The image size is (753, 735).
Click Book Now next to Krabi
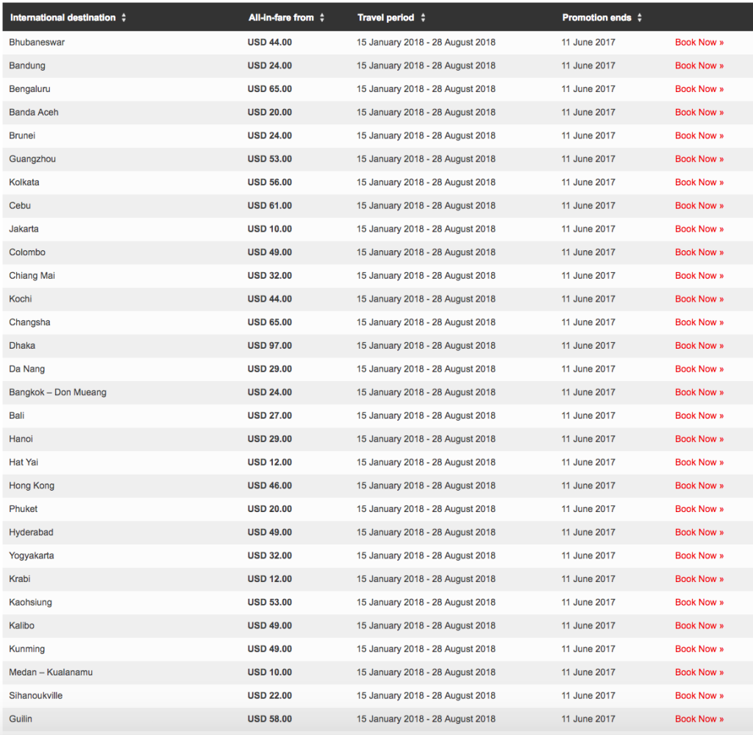click(699, 579)
